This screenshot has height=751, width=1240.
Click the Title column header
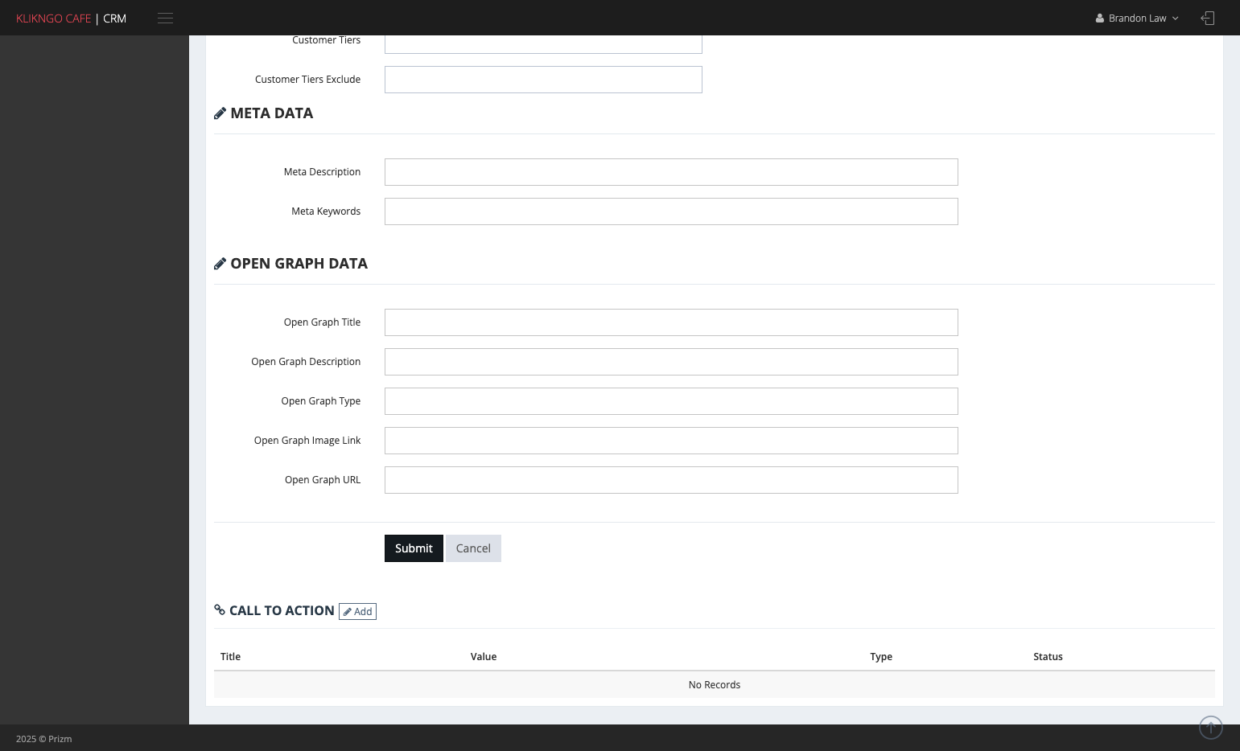[x=230, y=657]
